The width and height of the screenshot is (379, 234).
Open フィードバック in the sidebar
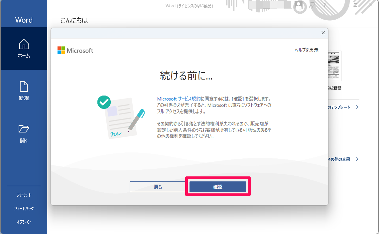pyautogui.click(x=24, y=208)
